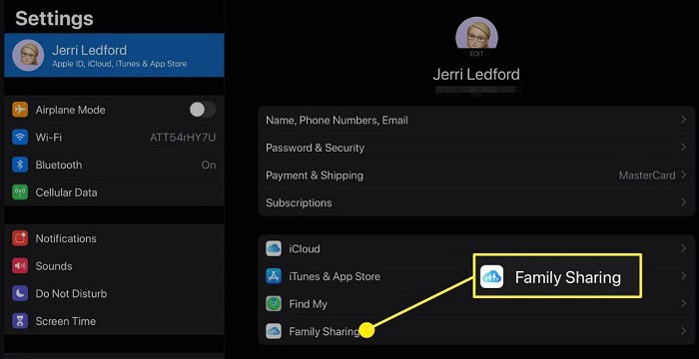Viewport: 699px width, 359px height.
Task: Open iCloud settings
Action: [x=476, y=248]
